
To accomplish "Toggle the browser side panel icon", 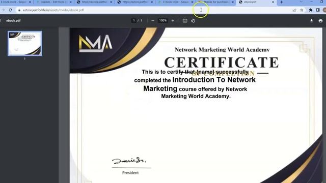I will pos(318,10).
